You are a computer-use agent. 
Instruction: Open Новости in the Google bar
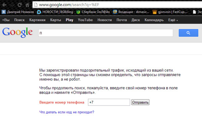(x=105, y=20)
